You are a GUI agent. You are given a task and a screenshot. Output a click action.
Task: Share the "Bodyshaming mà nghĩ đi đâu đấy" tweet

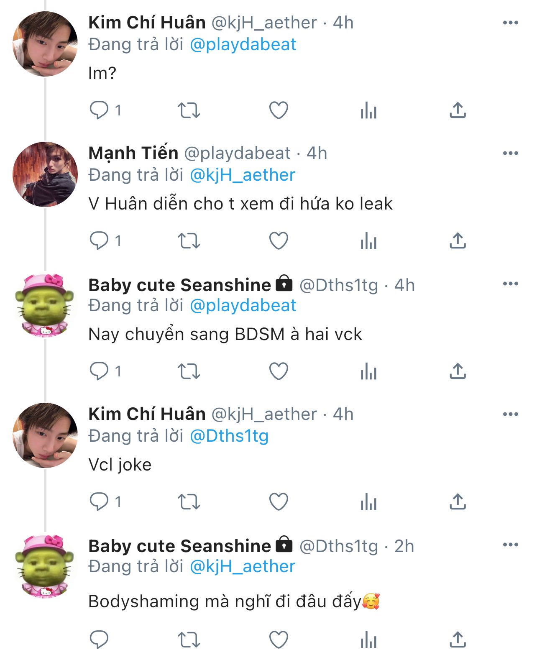coord(458,640)
